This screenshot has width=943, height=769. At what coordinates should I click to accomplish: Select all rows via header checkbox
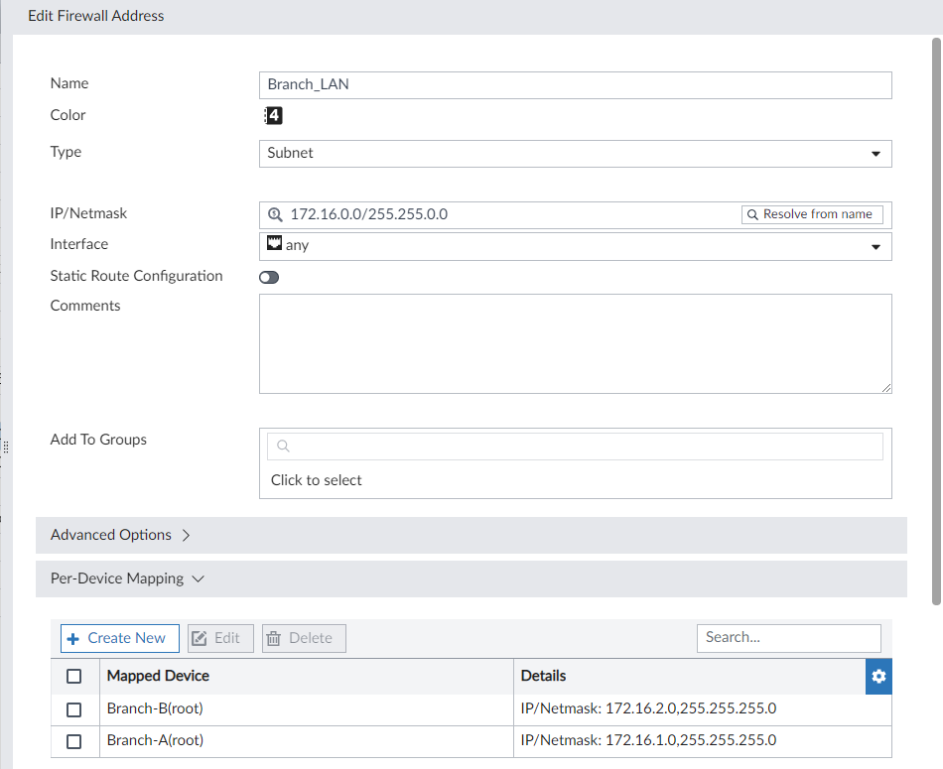point(74,676)
